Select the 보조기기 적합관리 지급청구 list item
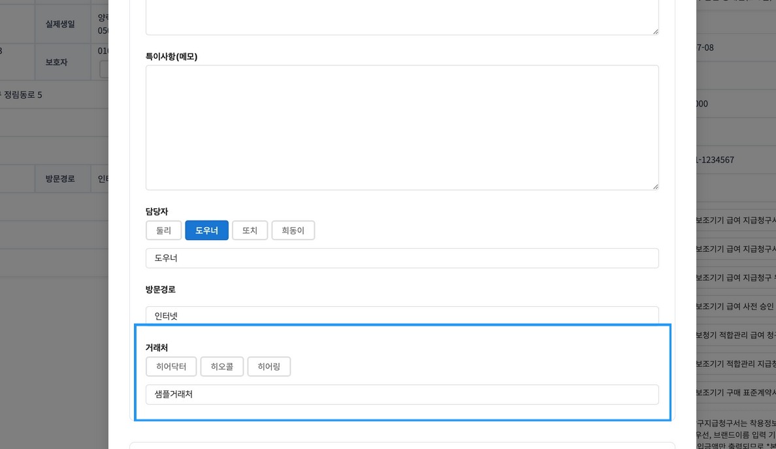 tap(736, 364)
